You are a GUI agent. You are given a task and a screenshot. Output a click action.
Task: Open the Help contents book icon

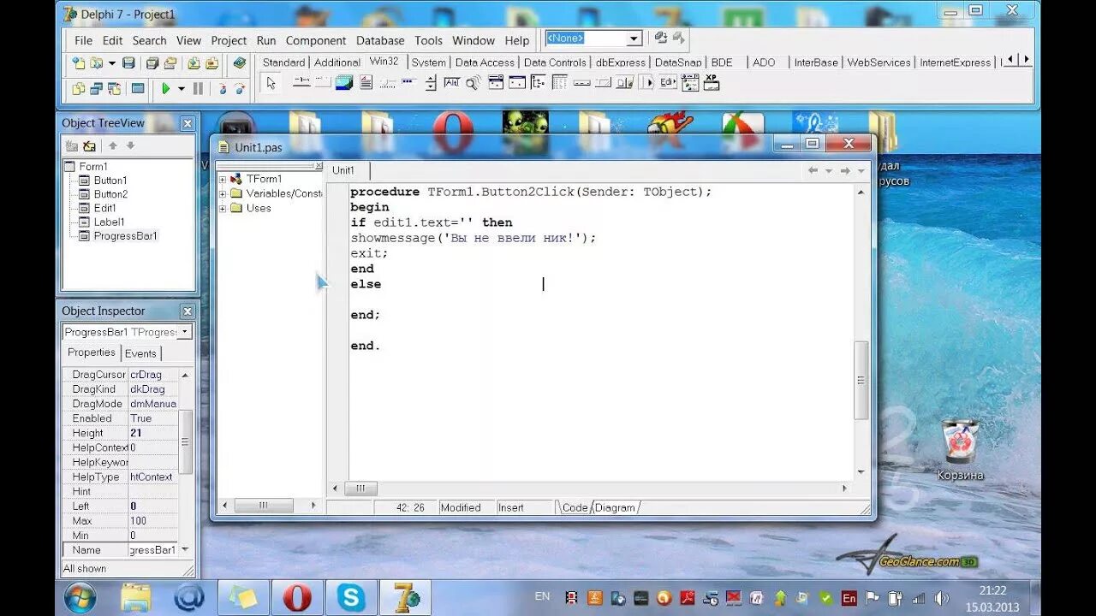(239, 62)
